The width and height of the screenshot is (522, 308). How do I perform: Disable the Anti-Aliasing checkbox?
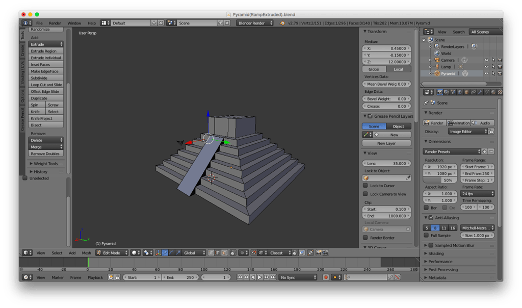pyautogui.click(x=431, y=217)
